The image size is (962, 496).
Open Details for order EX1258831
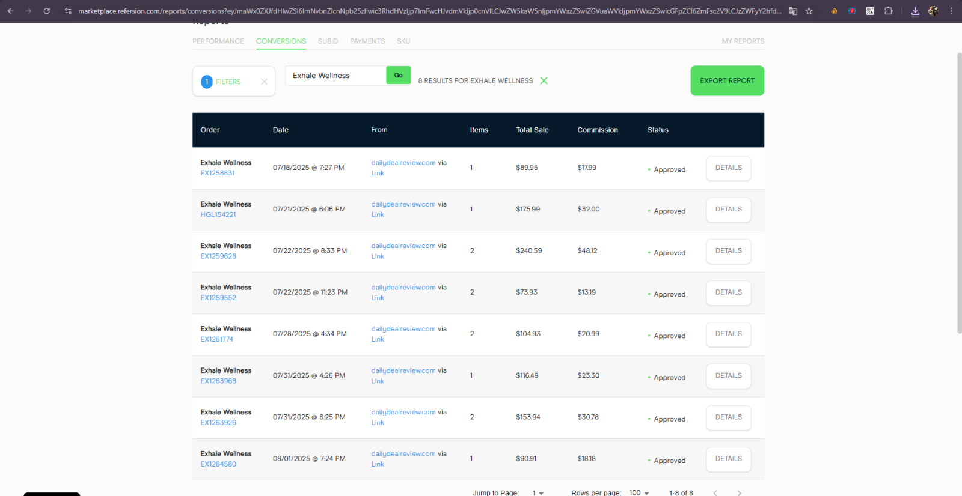click(x=729, y=168)
